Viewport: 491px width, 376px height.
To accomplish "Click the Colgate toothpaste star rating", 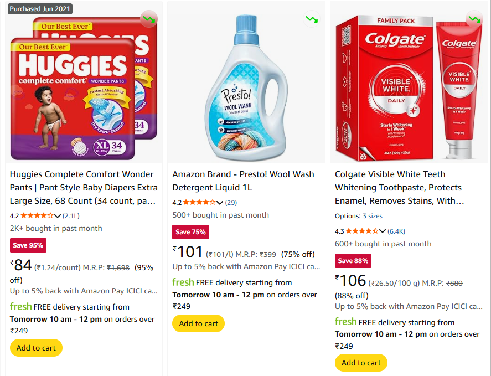I will pos(361,231).
